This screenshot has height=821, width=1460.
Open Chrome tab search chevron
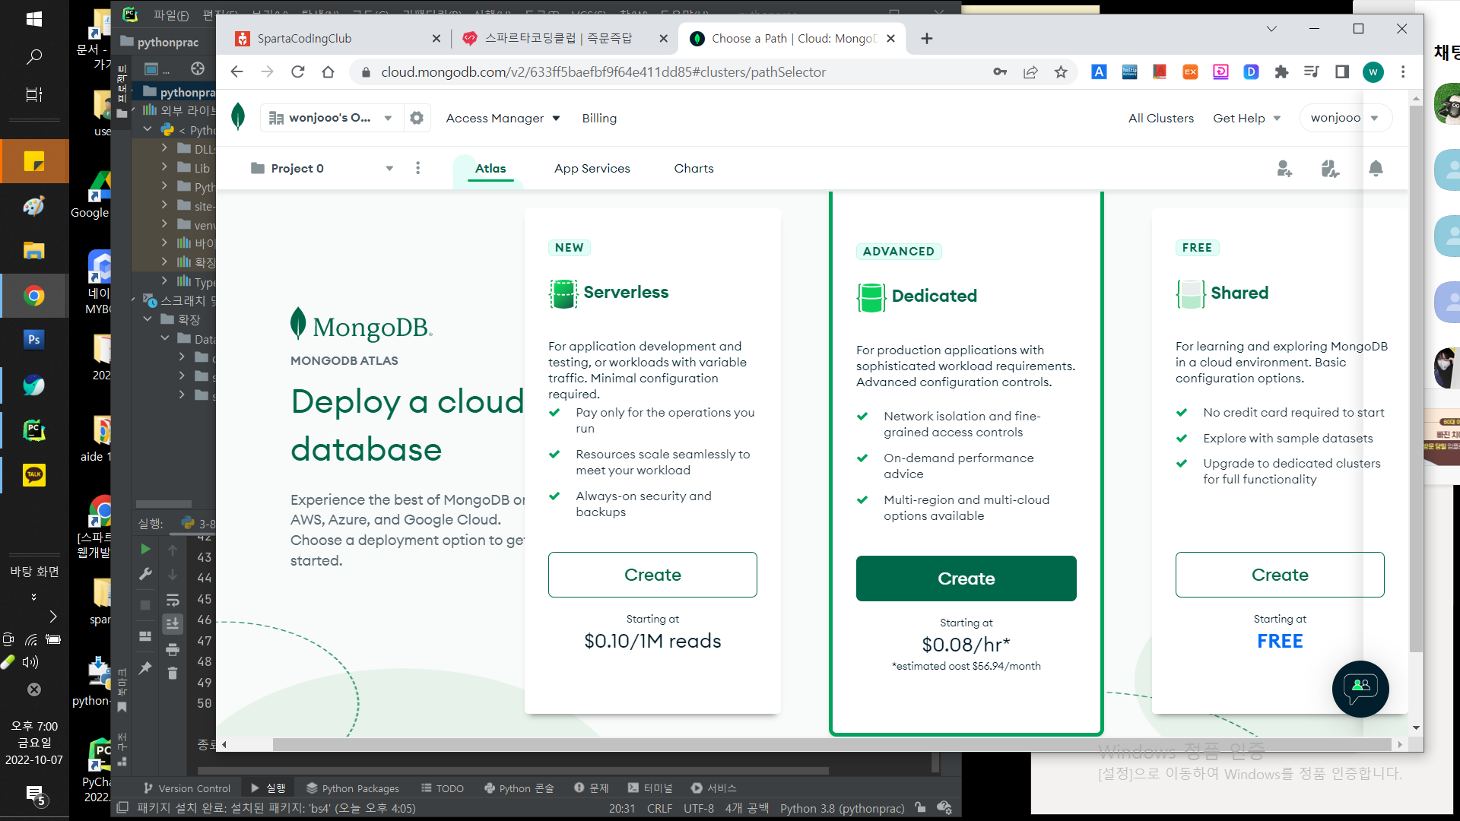(x=1271, y=29)
